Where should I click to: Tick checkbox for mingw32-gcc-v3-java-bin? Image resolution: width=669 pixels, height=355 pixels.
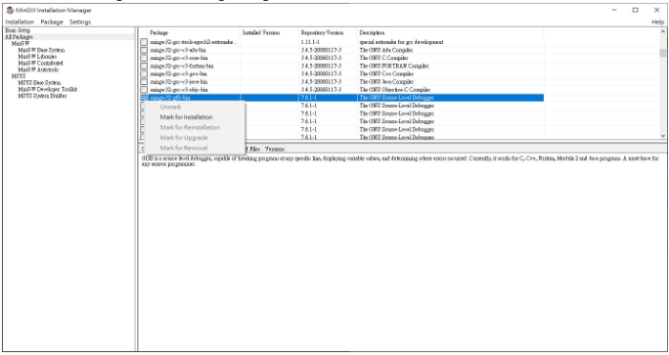point(144,82)
